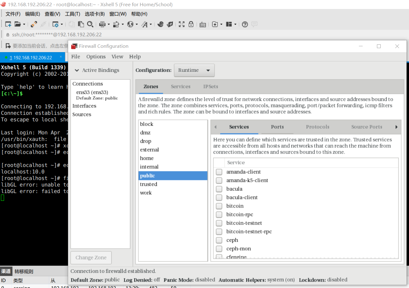Click the color scheme icon in toolbar

point(116,24)
